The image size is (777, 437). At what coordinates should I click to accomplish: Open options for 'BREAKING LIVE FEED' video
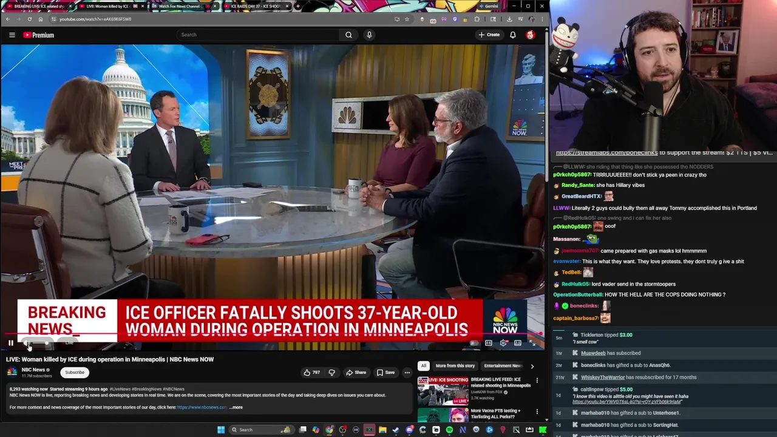pyautogui.click(x=537, y=381)
